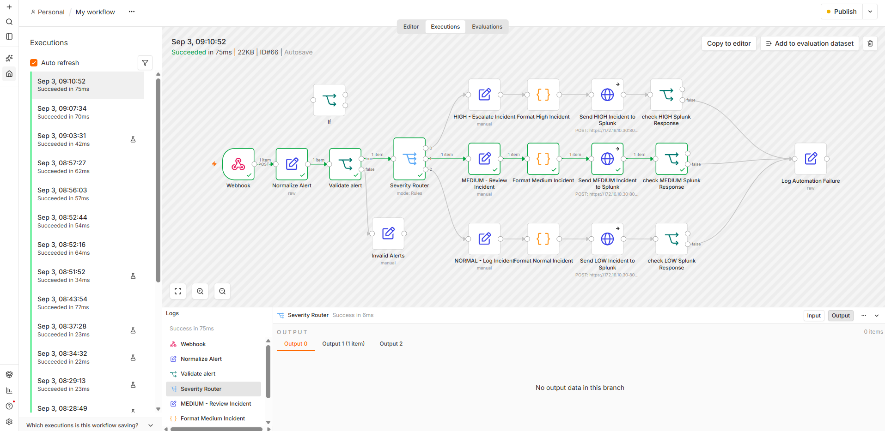
Task: Select the Output 1 (1 item) tab
Action: (343, 344)
